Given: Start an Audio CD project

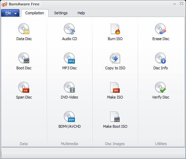Looking at the screenshot, I should coord(69,32).
